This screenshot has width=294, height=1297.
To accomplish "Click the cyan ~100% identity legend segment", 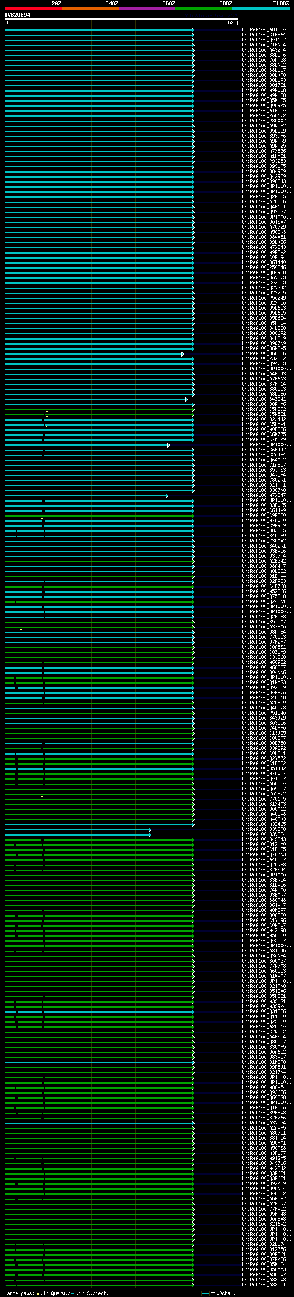I will pyautogui.click(x=261, y=9).
